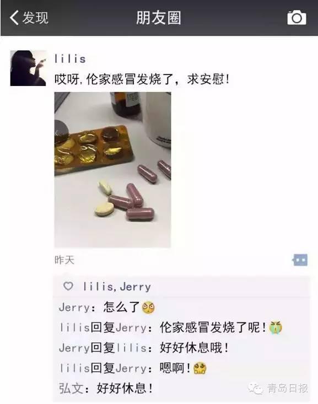Tap the 昨天 timestamp under the photo
Image resolution: width=318 pixels, height=404 pixels.
pos(64,260)
